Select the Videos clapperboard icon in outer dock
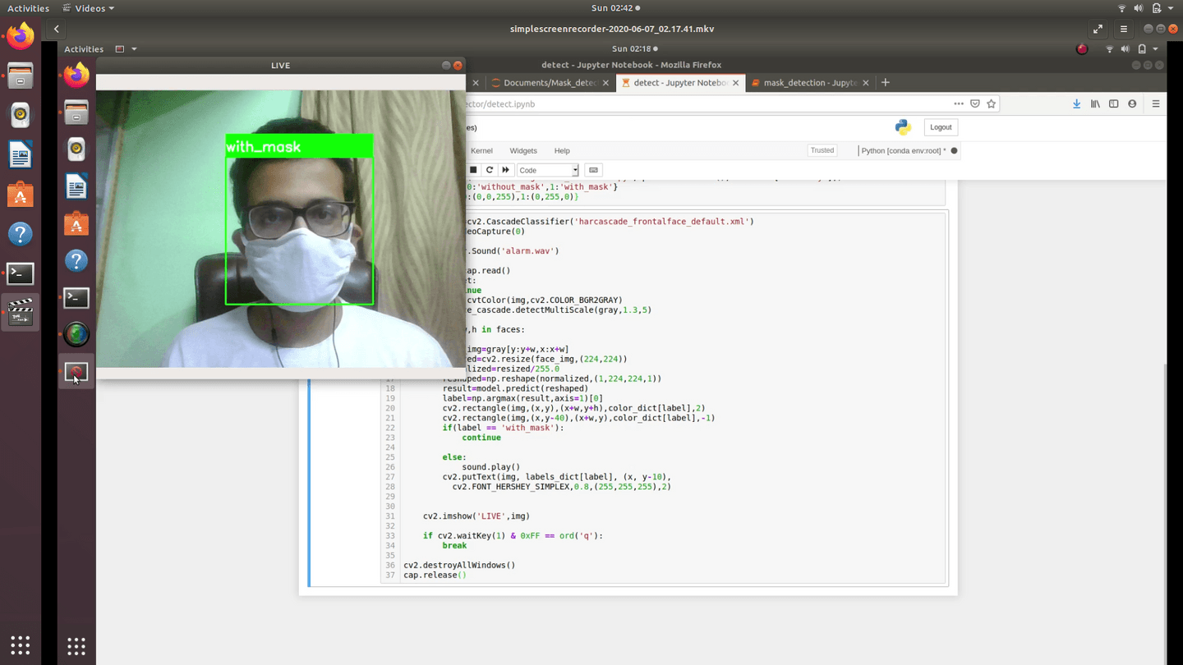 21,313
